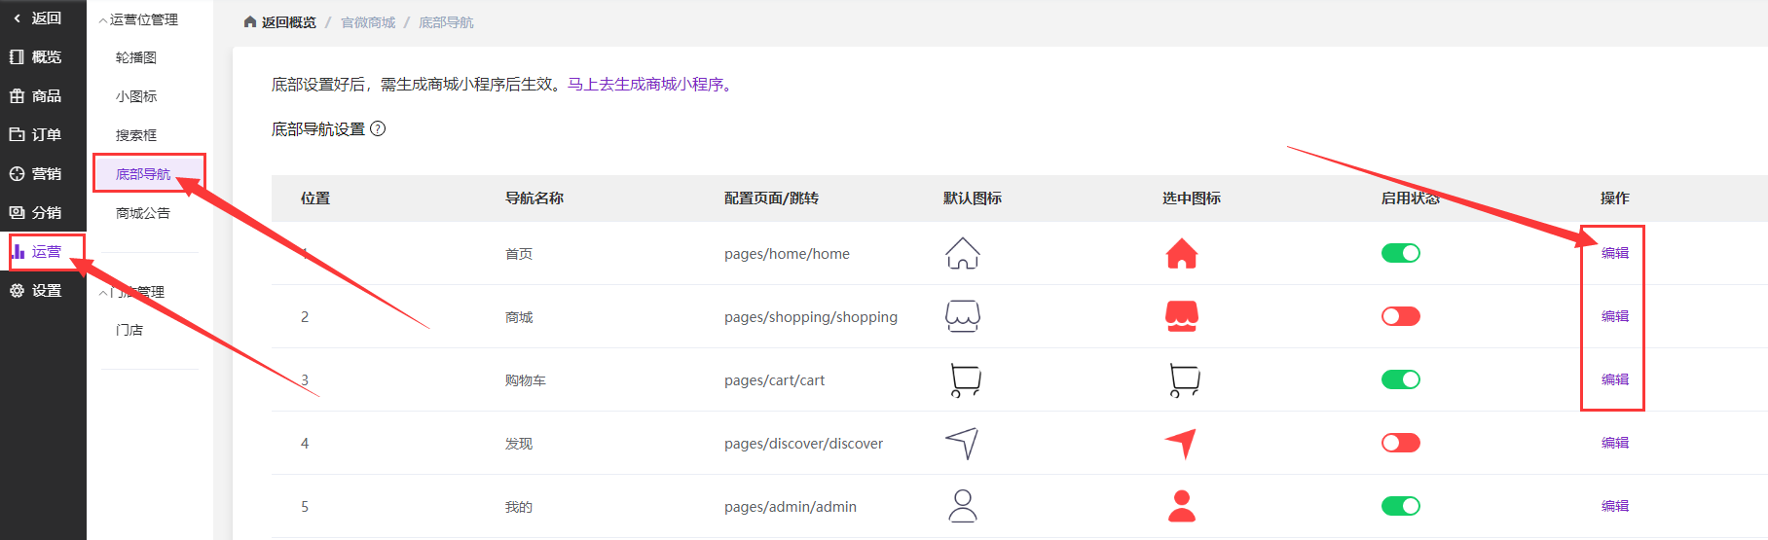Open the 商城公告 submenu item
The width and height of the screenshot is (1768, 540).
pos(143,213)
